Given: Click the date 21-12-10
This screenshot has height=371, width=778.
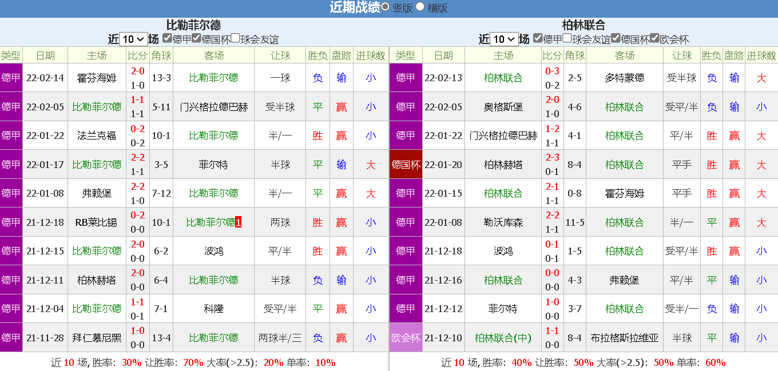Looking at the screenshot, I should (443, 338).
